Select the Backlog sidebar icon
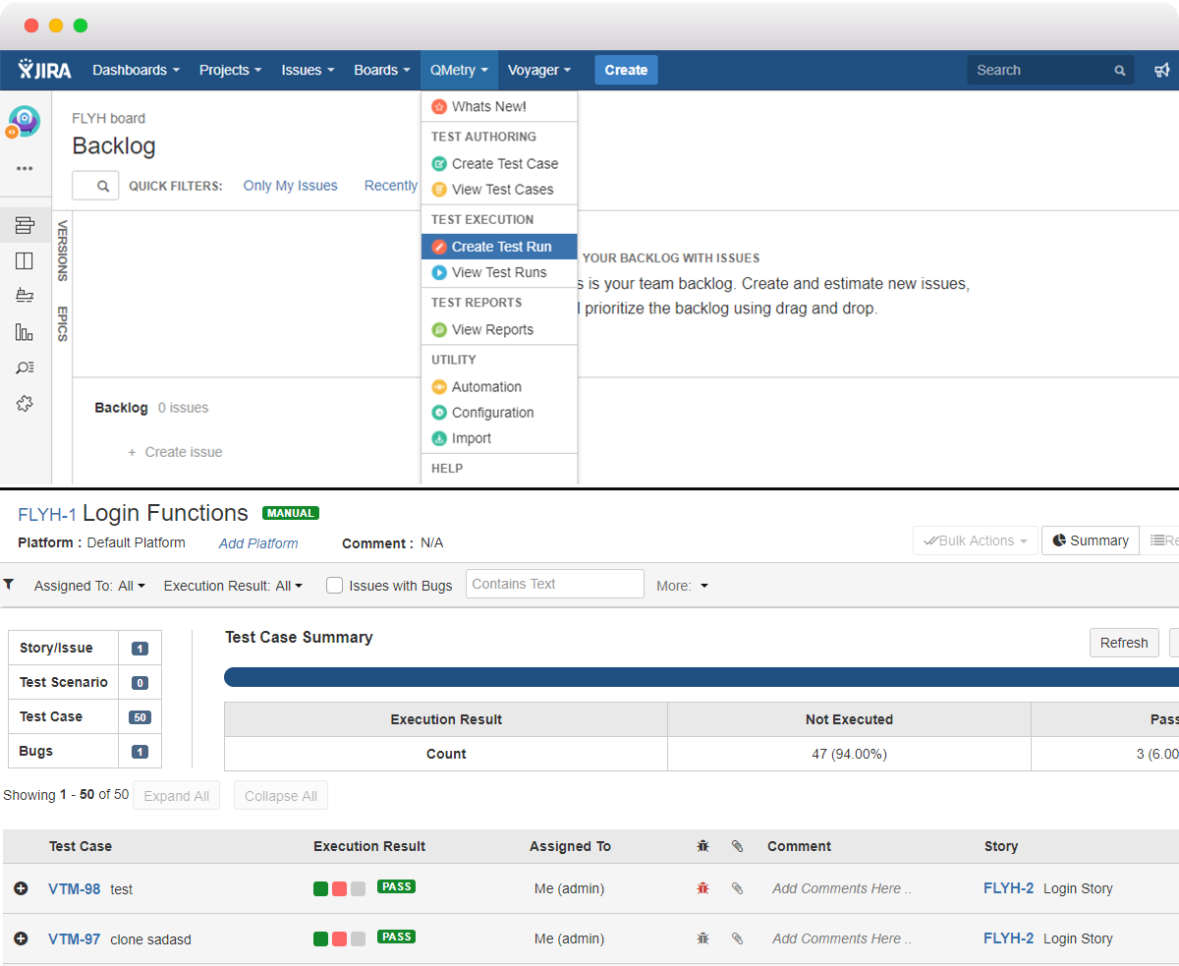This screenshot has width=1179, height=966. click(x=25, y=225)
